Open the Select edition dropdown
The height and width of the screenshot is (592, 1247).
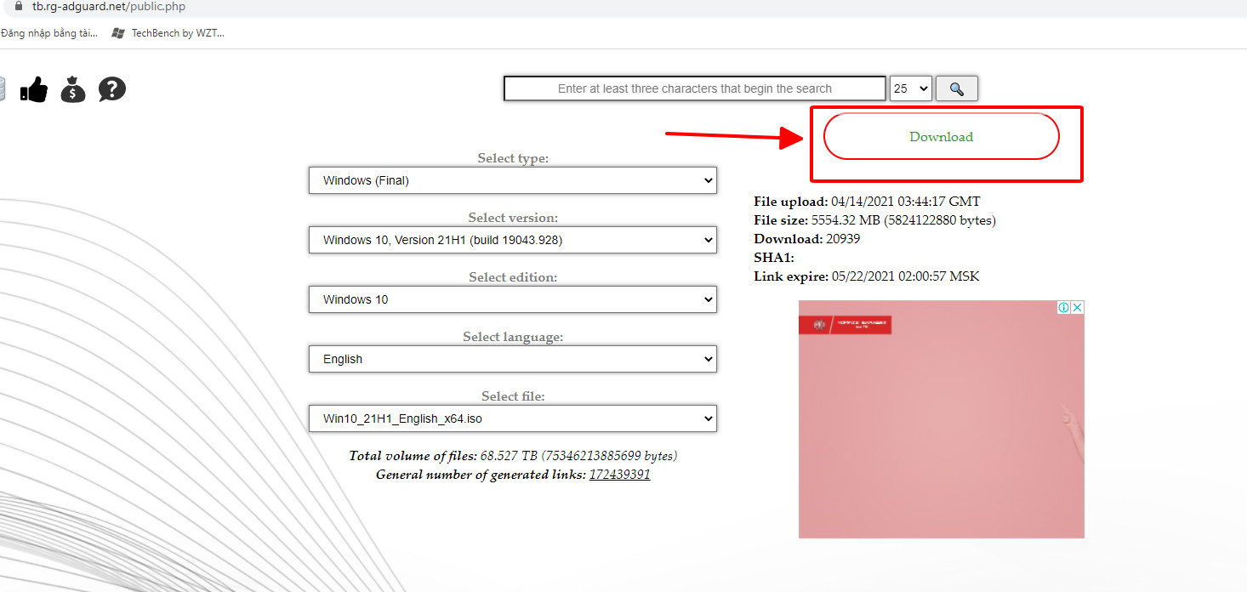click(x=513, y=299)
